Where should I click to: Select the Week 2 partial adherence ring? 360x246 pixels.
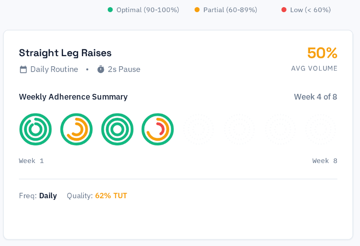click(76, 129)
